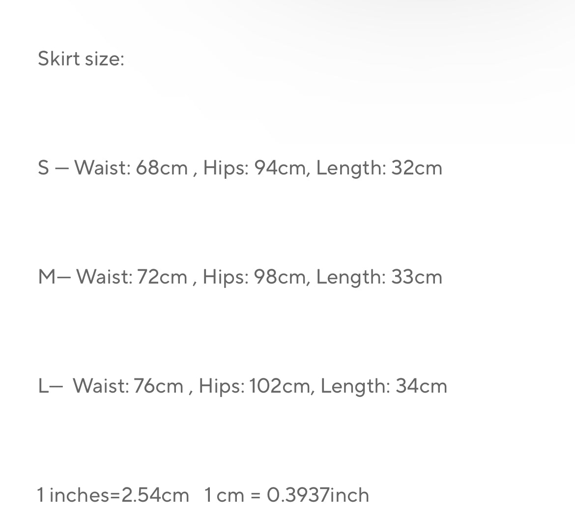
Task: Click the size L label
Action: [43, 386]
